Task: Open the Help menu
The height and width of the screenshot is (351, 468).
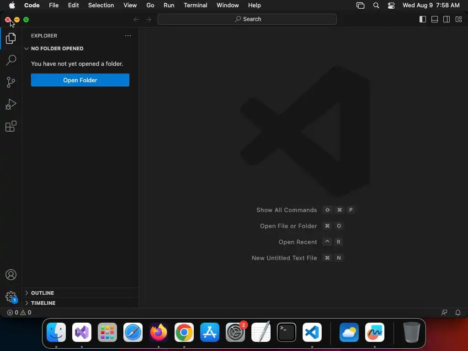Action: tap(254, 5)
